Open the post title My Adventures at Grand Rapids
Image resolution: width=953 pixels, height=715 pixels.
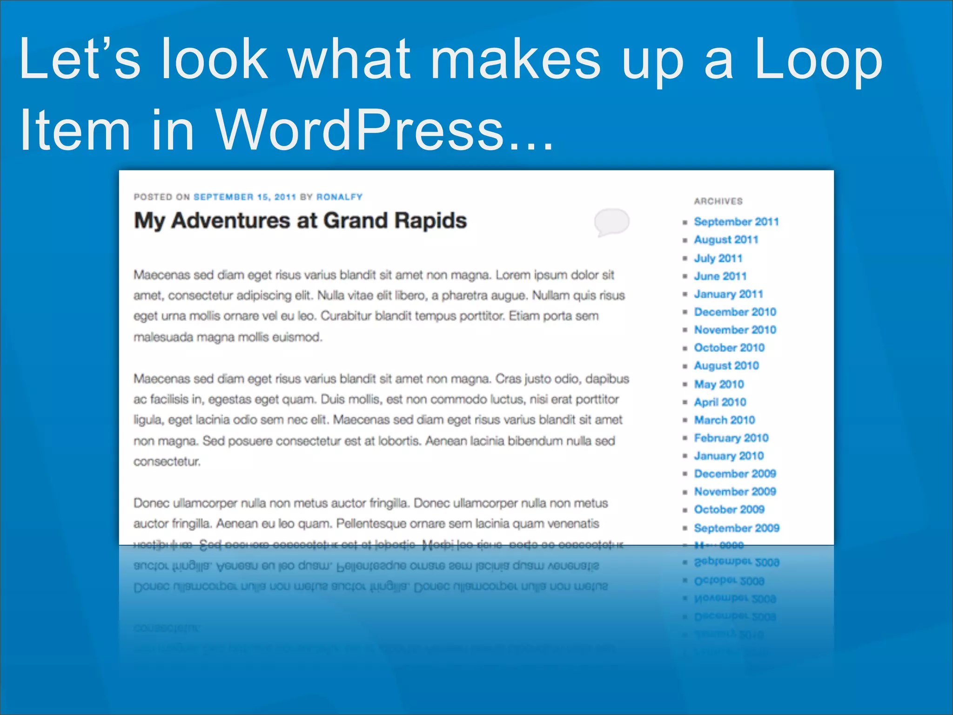(x=300, y=221)
